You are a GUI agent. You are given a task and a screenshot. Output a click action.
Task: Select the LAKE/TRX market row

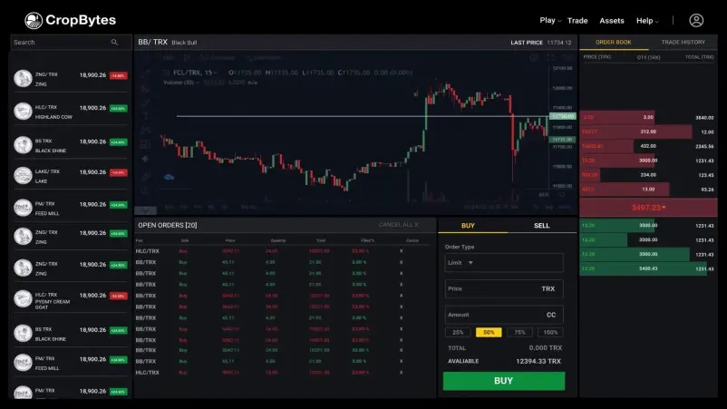[70, 176]
